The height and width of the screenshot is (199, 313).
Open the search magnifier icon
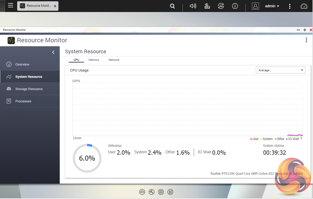pos(172,6)
